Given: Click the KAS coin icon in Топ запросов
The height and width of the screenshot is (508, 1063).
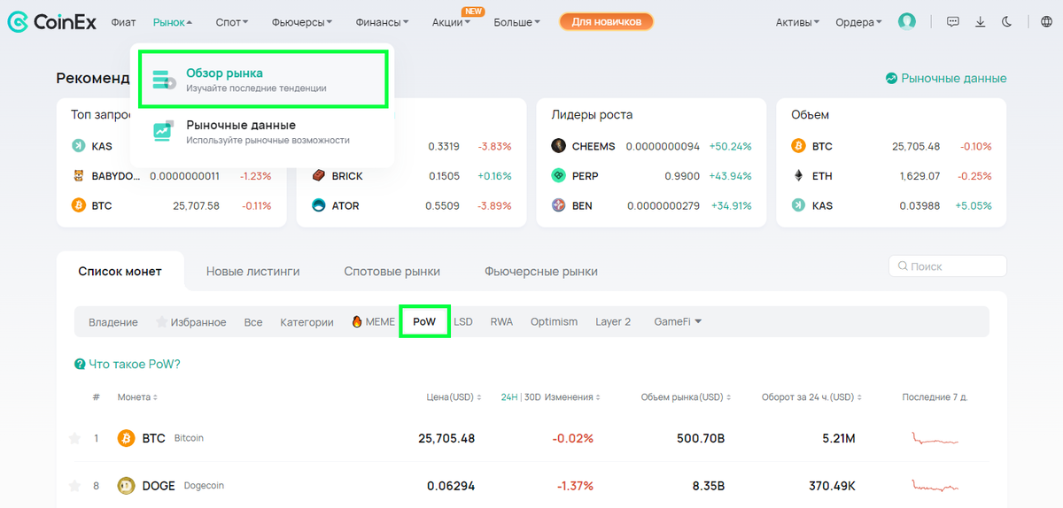Looking at the screenshot, I should [x=78, y=146].
